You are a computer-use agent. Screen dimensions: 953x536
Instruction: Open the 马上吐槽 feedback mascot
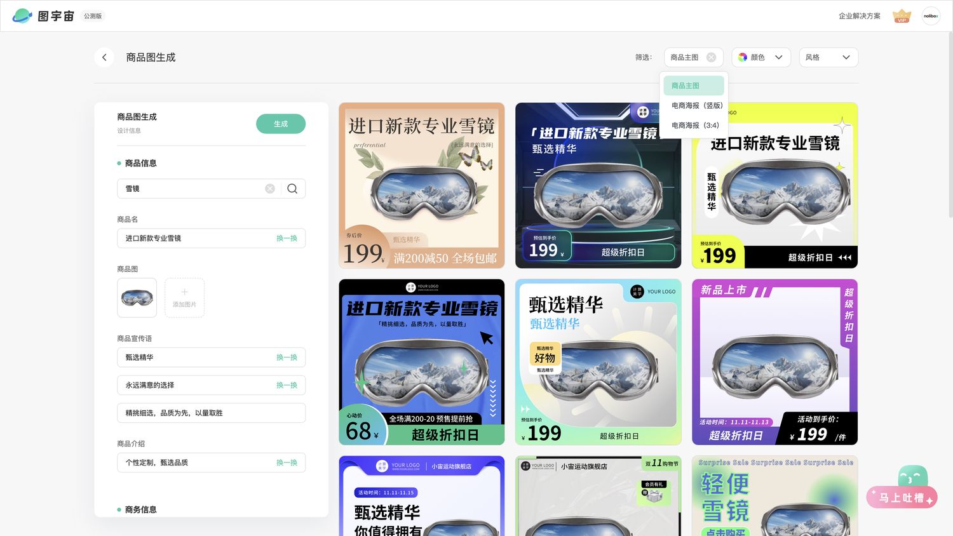[x=903, y=488]
